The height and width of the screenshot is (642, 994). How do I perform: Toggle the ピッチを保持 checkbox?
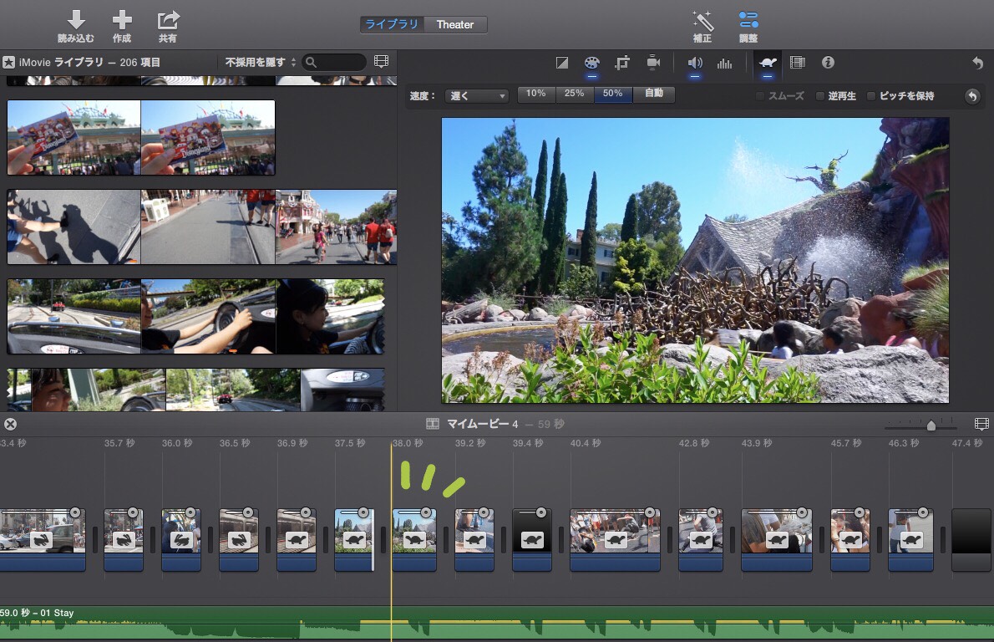point(871,96)
